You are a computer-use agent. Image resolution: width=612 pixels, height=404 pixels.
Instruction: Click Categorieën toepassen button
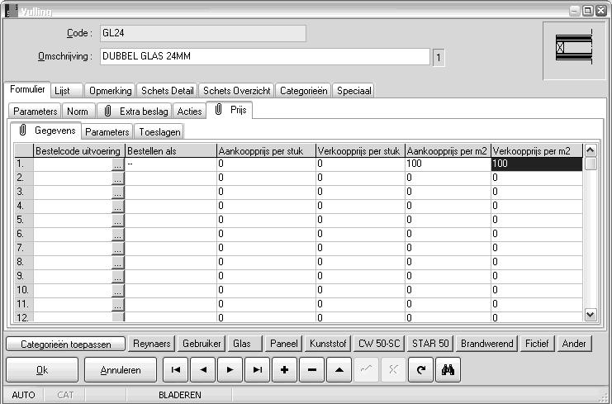pyautogui.click(x=66, y=345)
